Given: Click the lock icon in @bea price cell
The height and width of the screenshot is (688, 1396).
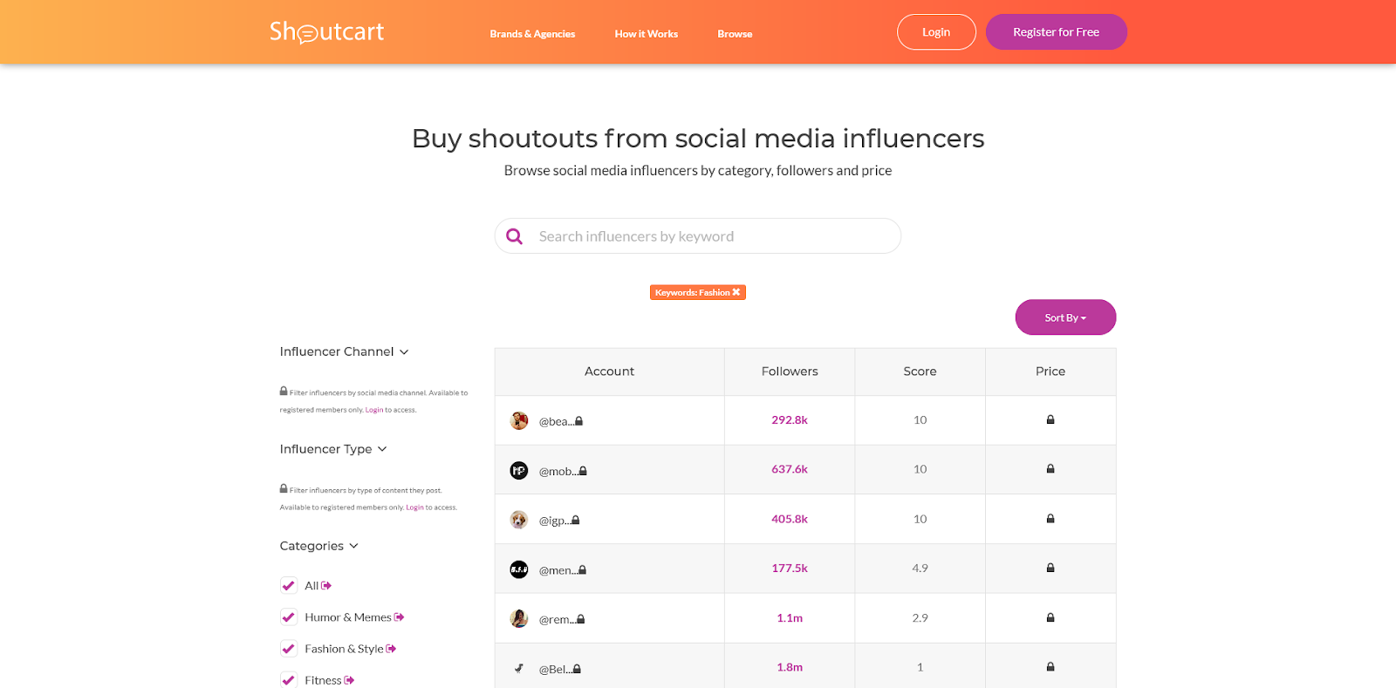Looking at the screenshot, I should (1050, 420).
